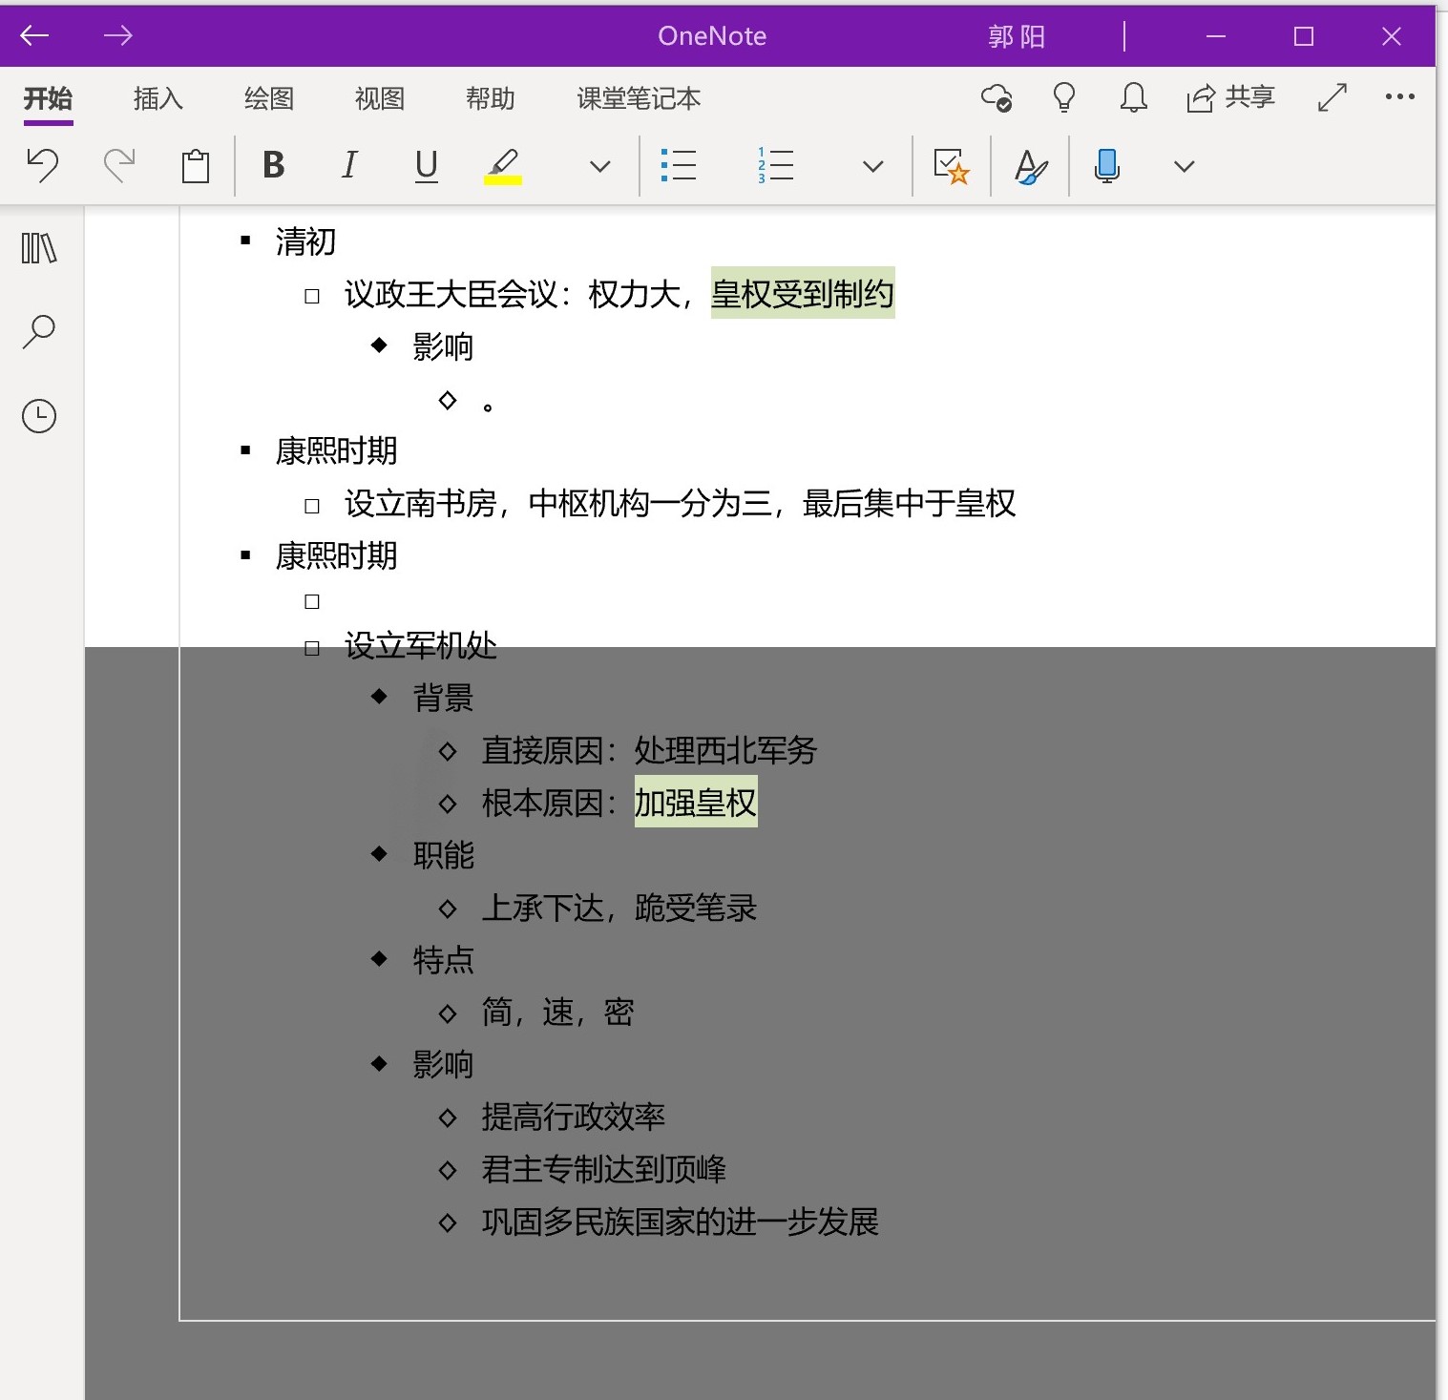The width and height of the screenshot is (1448, 1400).
Task: Click the 影响 bullet under 设立军机处
Action: (x=443, y=1064)
